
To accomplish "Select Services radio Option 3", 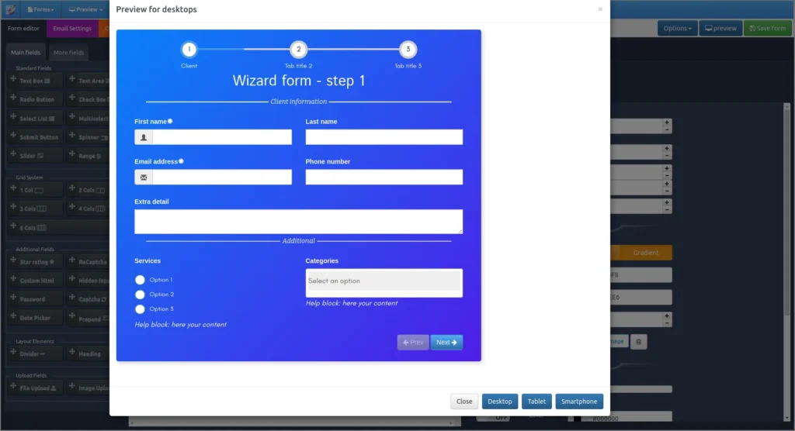I will click(x=140, y=309).
